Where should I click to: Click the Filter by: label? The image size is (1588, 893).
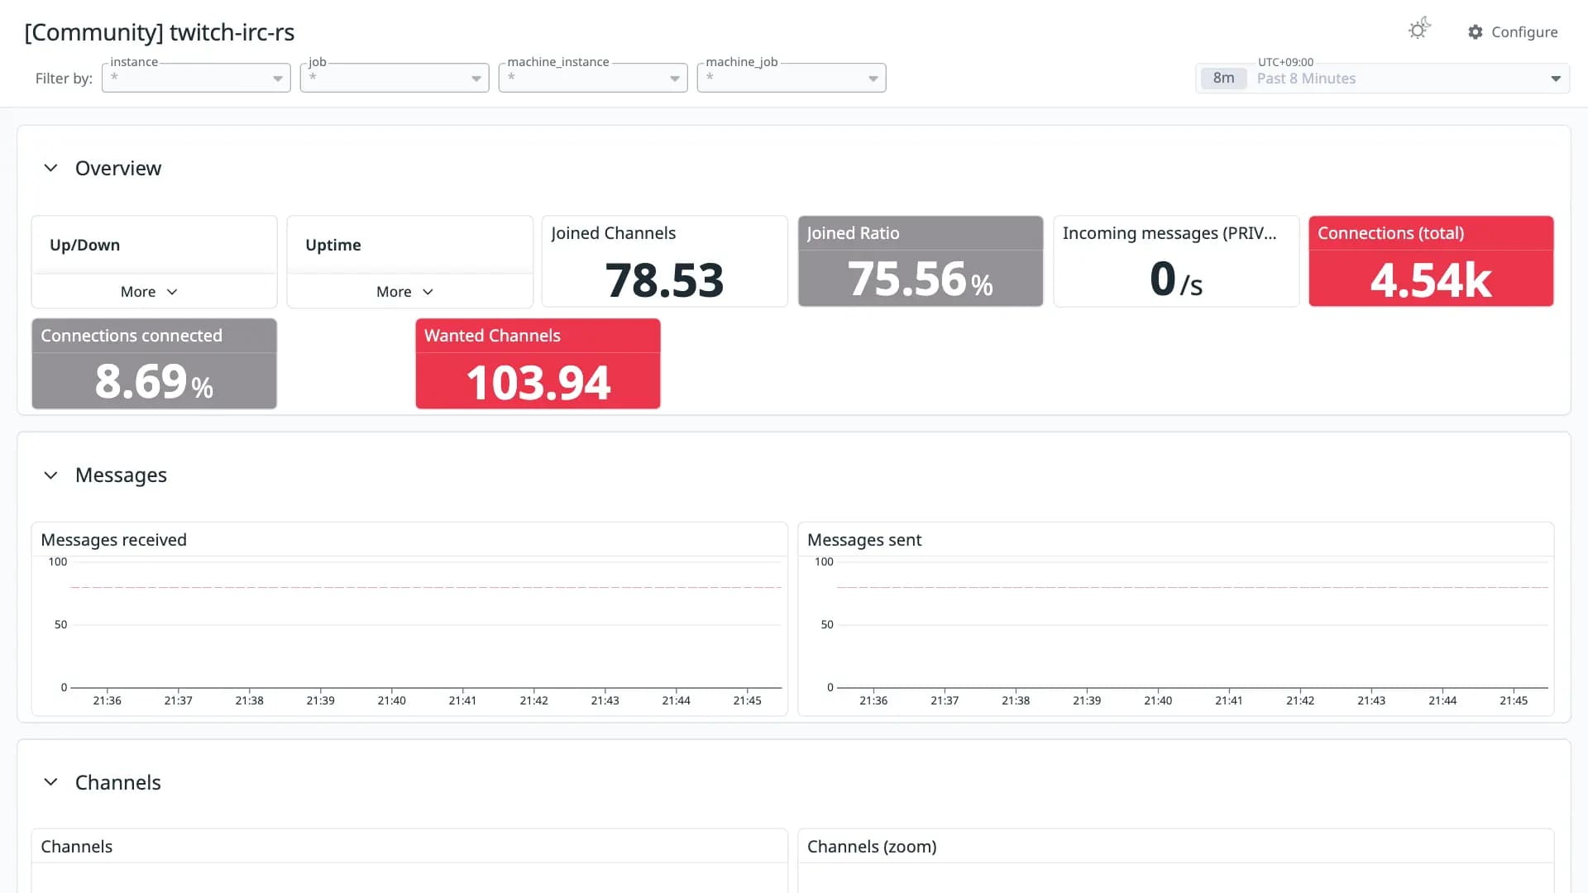[64, 79]
